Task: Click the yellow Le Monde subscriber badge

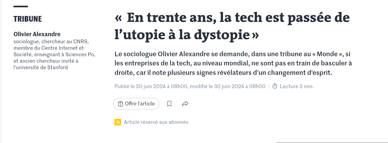Action: [118, 122]
